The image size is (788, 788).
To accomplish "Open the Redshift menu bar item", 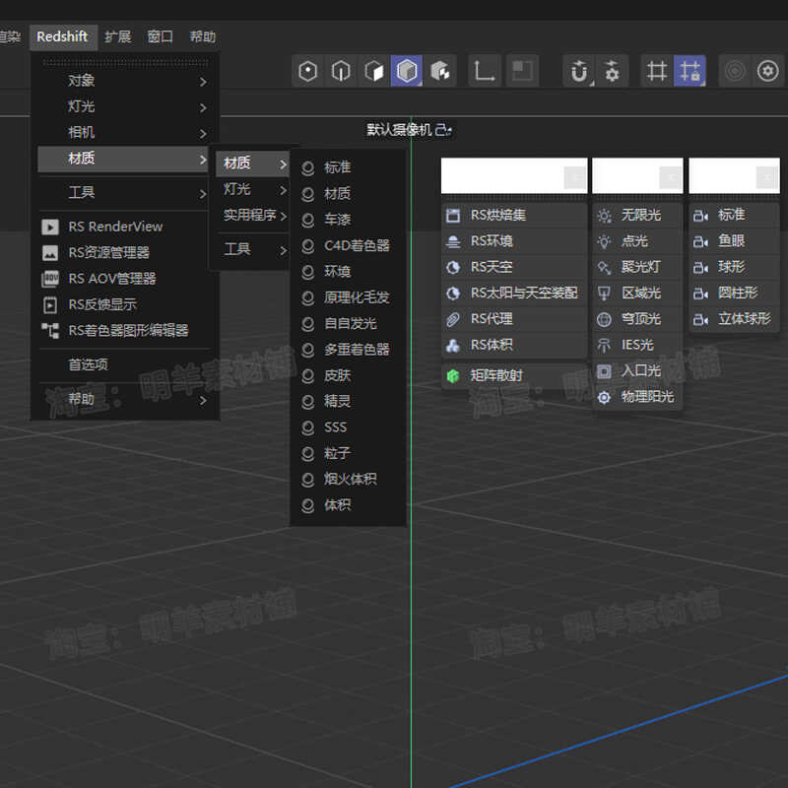I will (62, 37).
